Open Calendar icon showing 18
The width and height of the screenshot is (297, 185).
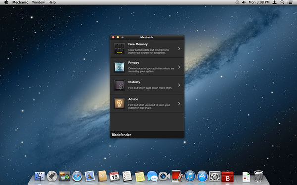[115, 176]
